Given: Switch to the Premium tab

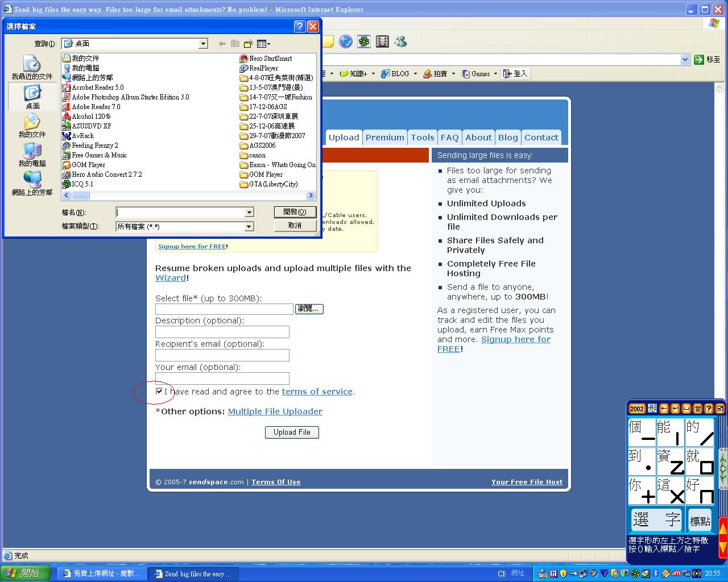Looking at the screenshot, I should (x=384, y=138).
